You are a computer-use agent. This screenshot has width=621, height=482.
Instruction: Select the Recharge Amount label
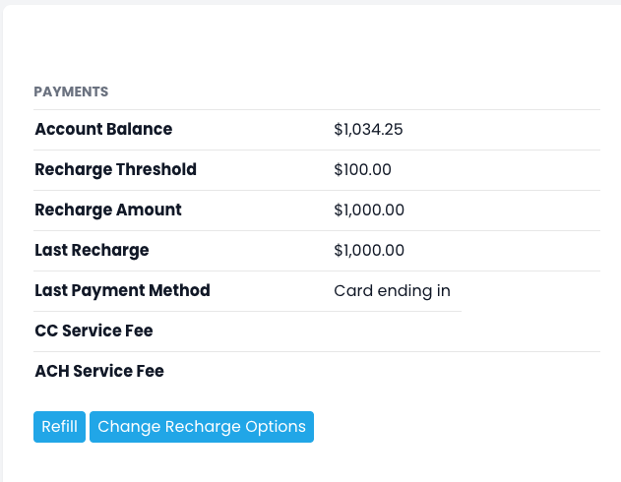(108, 210)
